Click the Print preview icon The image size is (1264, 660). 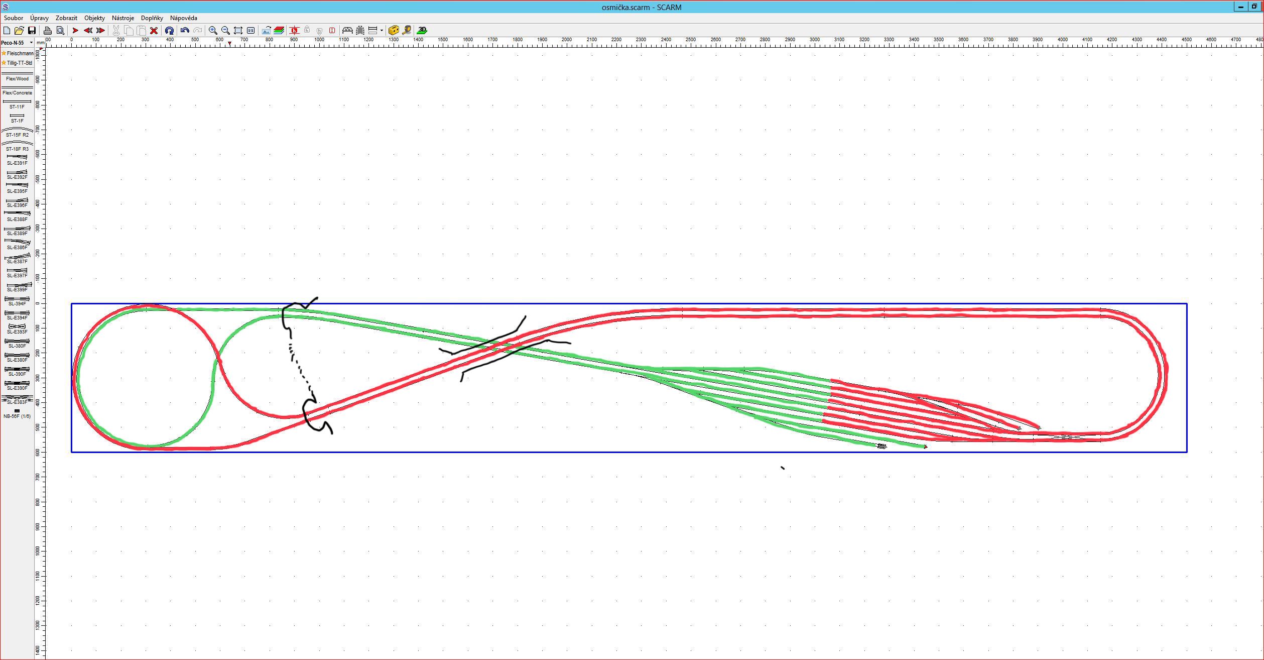pyautogui.click(x=60, y=31)
